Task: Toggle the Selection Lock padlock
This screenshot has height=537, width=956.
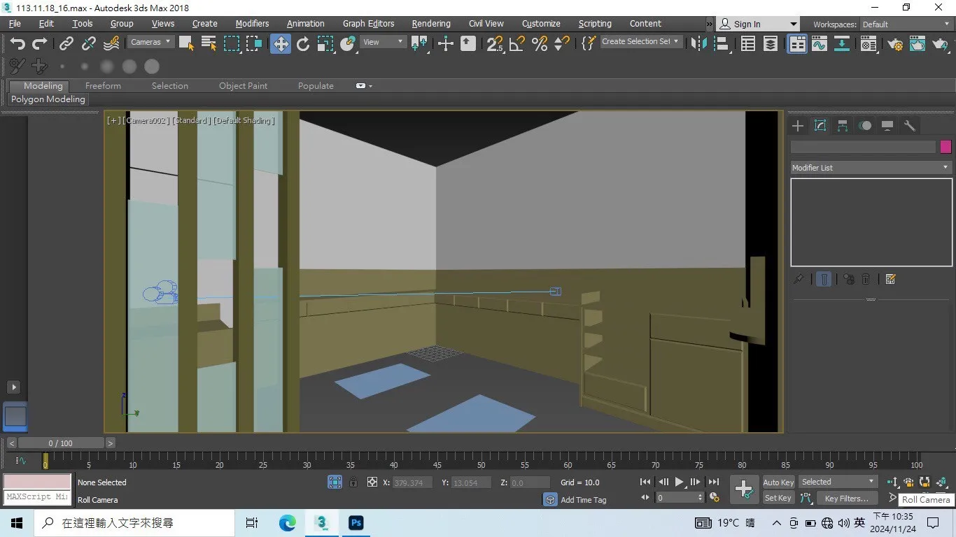Action: pyautogui.click(x=353, y=482)
